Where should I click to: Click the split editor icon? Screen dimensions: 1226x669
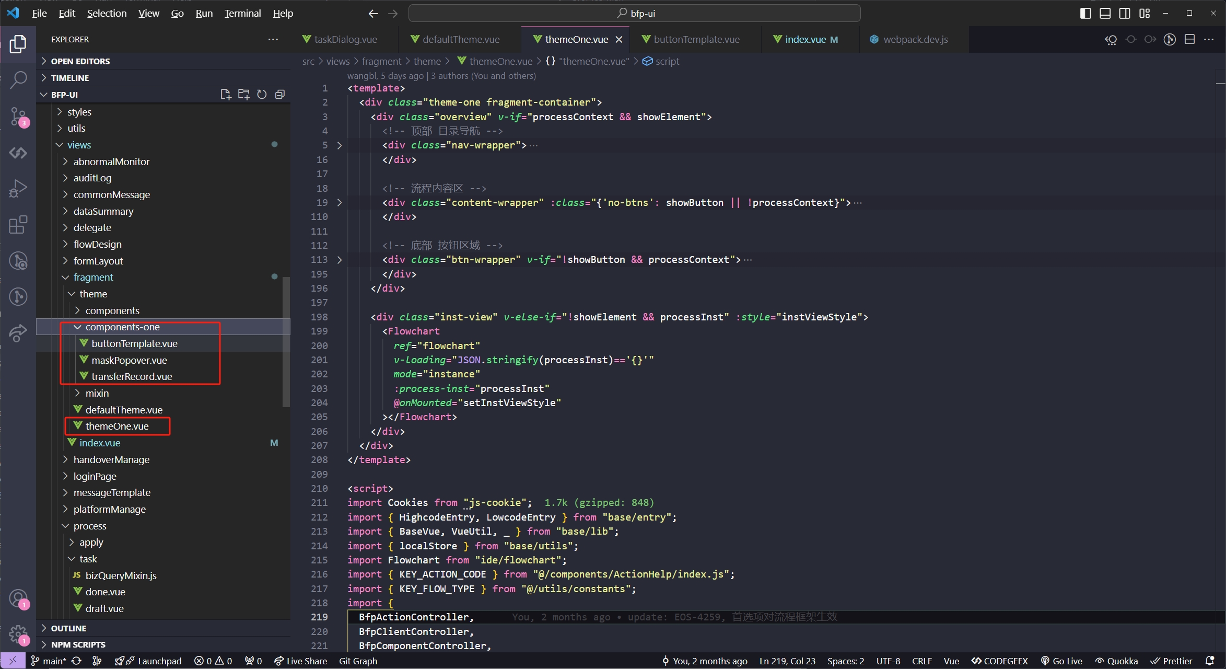tap(1189, 40)
